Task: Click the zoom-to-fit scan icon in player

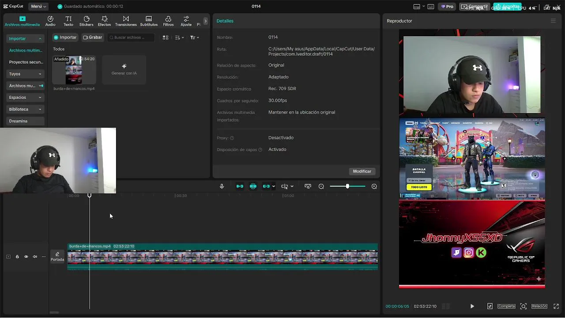Action: coord(524,306)
